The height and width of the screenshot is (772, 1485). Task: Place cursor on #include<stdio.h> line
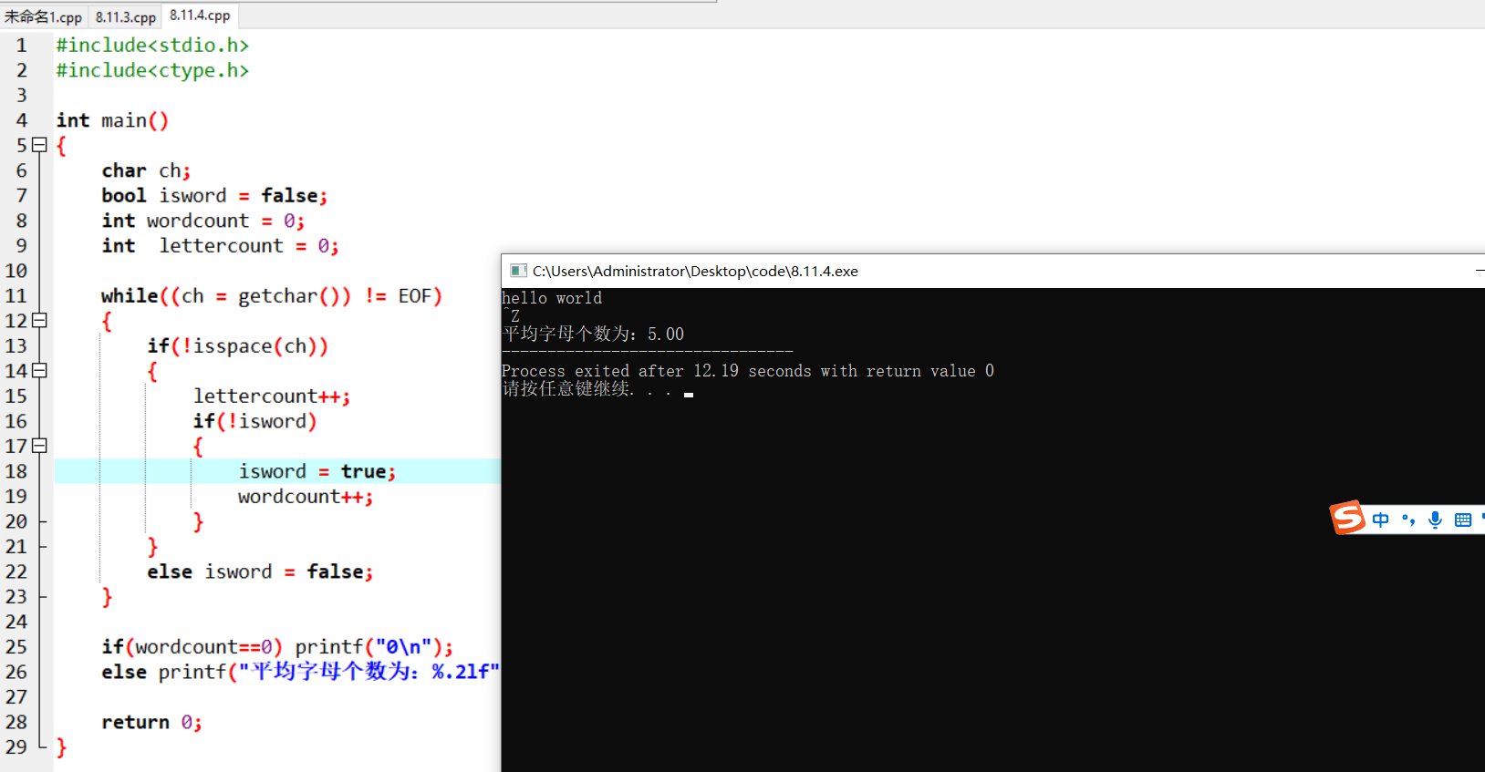click(152, 45)
